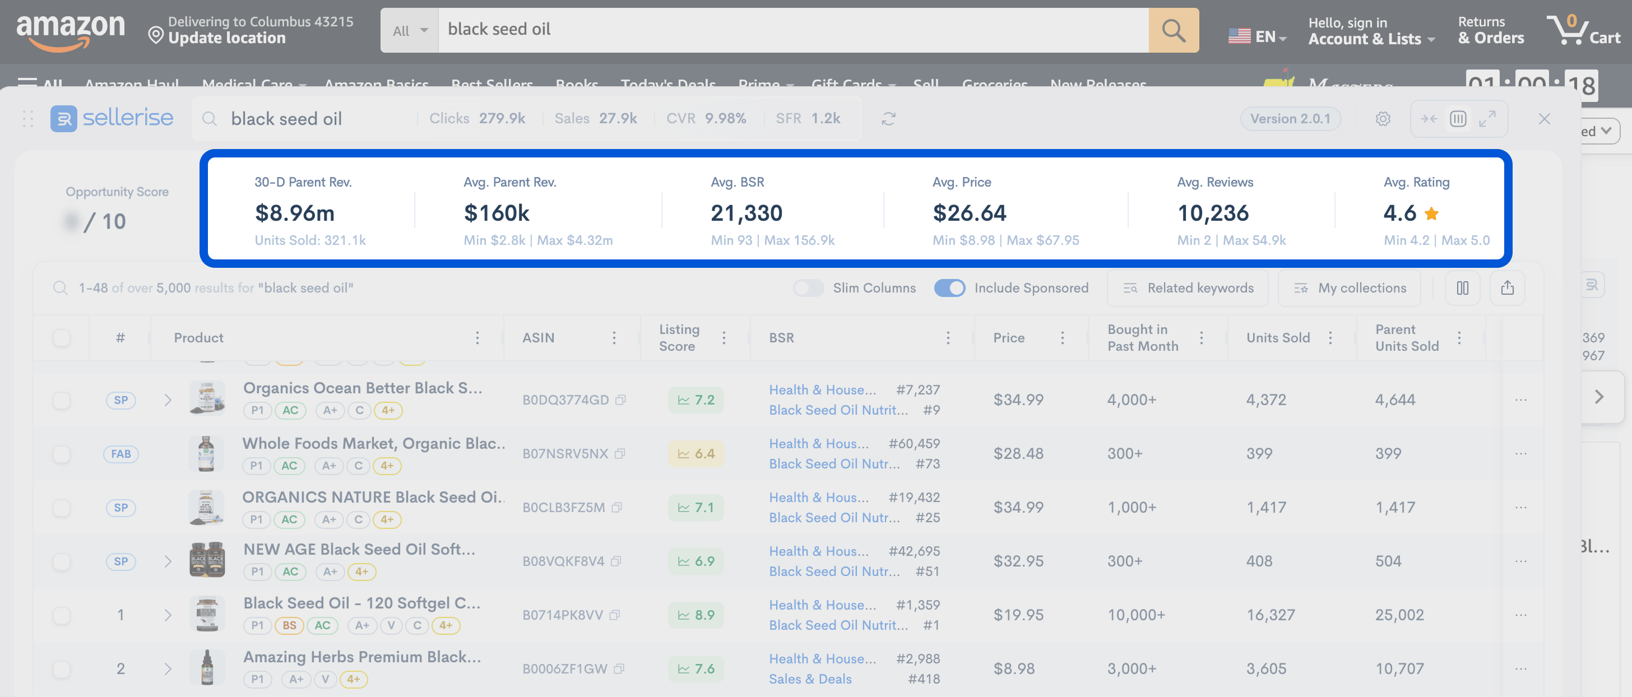Image resolution: width=1632 pixels, height=697 pixels.
Task: Click the expand to fullscreen arrows icon
Action: tap(1487, 119)
